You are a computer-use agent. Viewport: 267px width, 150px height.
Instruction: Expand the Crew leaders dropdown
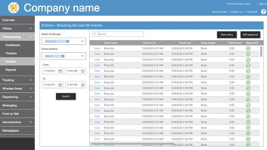click(x=82, y=56)
